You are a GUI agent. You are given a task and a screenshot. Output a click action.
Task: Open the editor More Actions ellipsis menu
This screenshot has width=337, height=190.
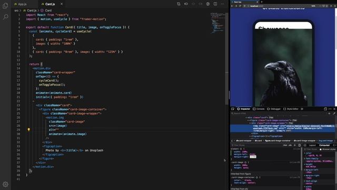[x=222, y=4]
